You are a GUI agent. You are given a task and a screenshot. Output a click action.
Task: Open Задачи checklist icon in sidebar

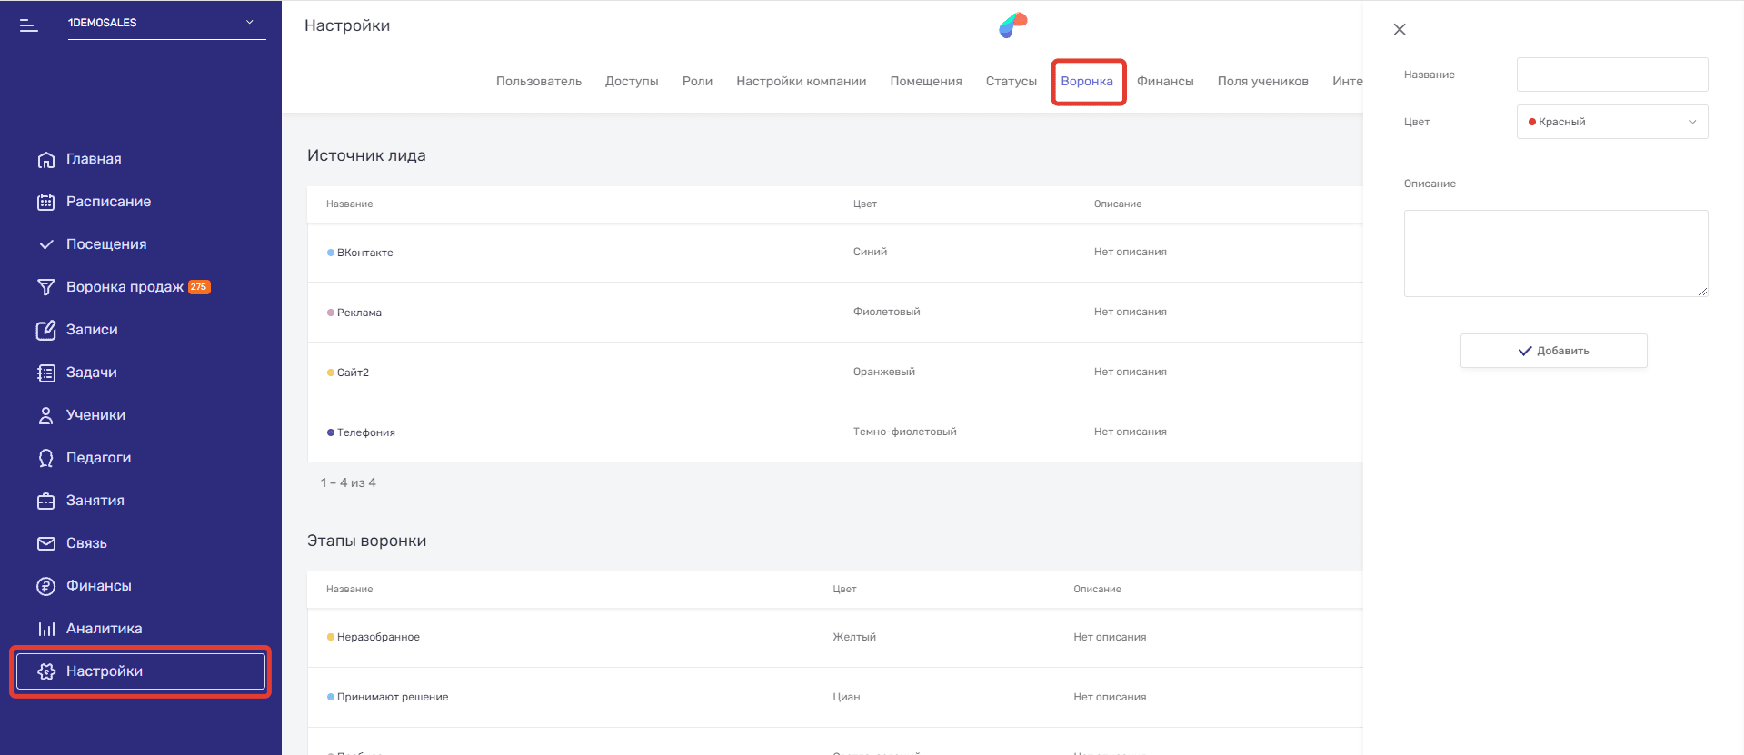[x=45, y=373]
